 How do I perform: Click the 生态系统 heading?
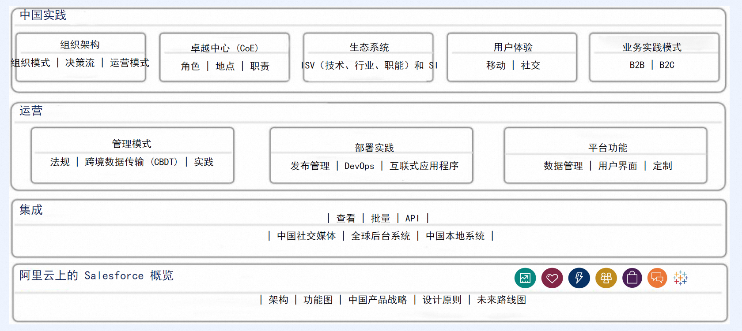(369, 47)
